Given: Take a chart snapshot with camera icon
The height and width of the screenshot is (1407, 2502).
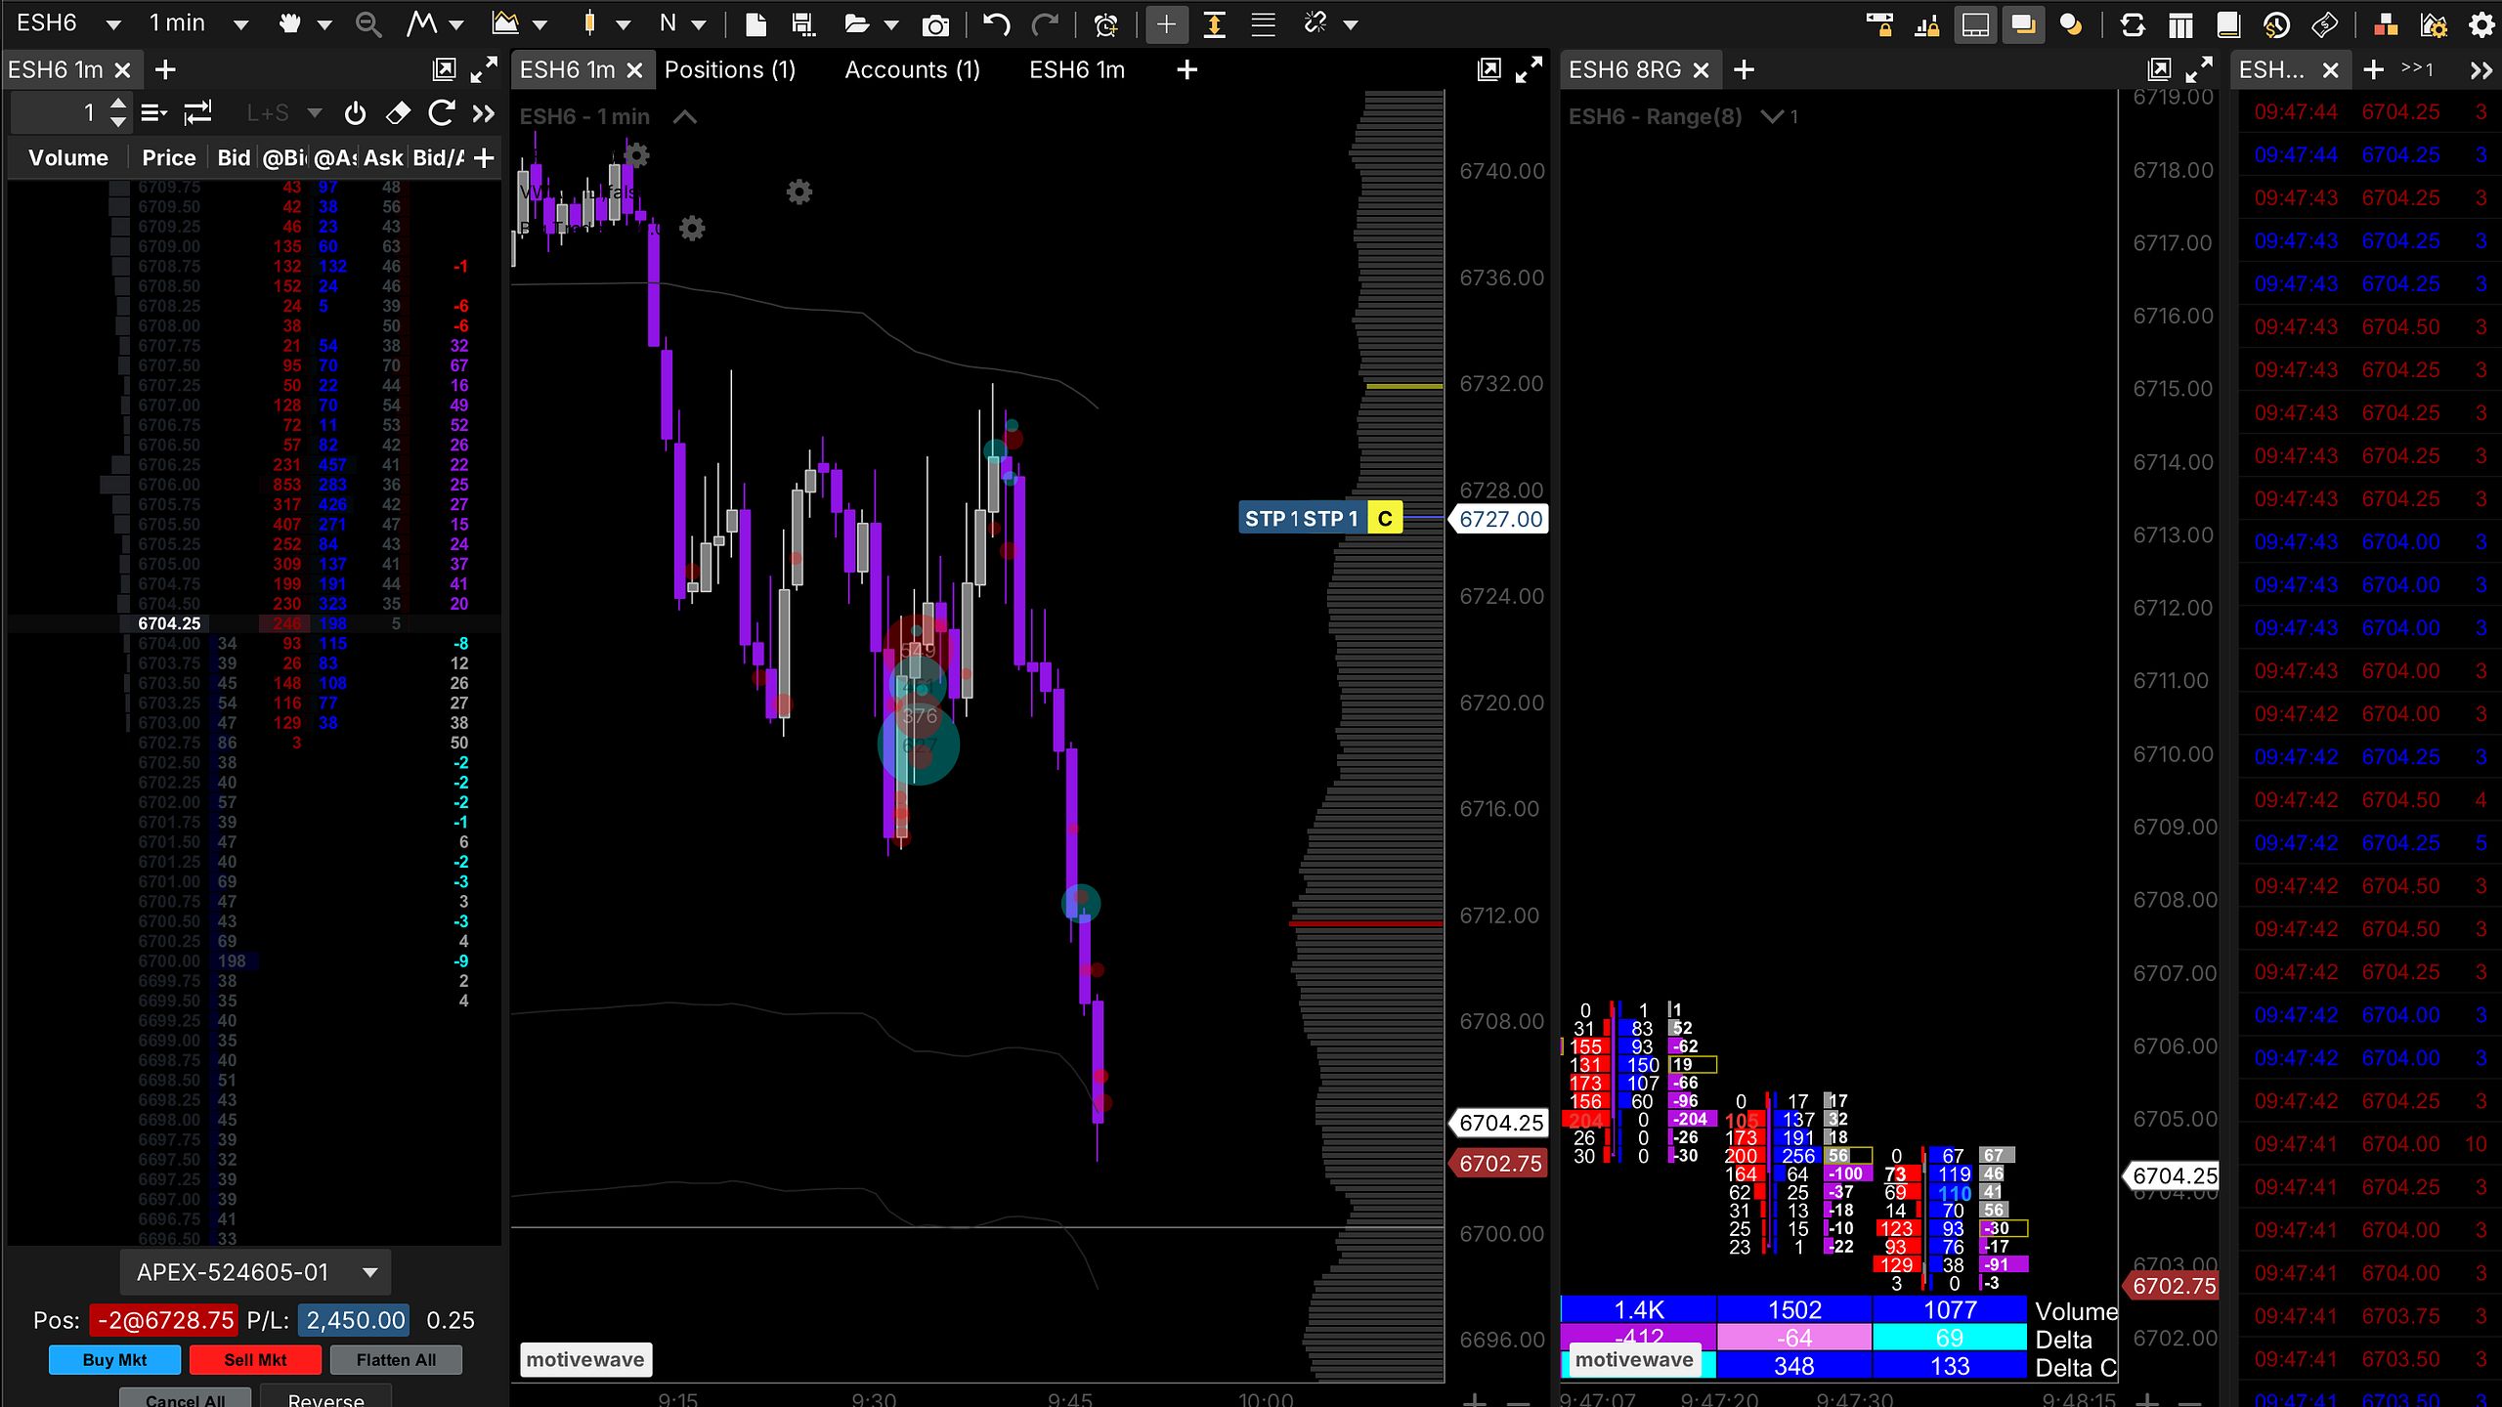Looking at the screenshot, I should point(935,24).
